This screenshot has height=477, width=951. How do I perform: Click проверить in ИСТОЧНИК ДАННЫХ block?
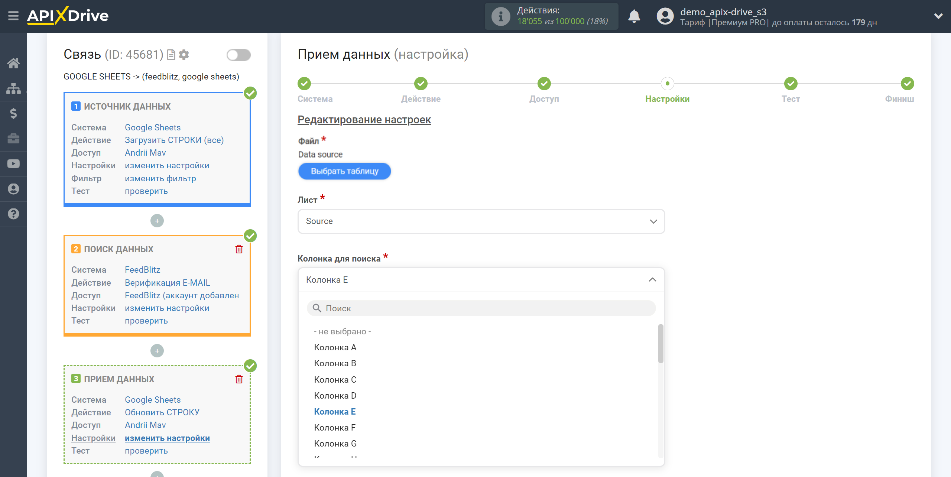tap(146, 191)
